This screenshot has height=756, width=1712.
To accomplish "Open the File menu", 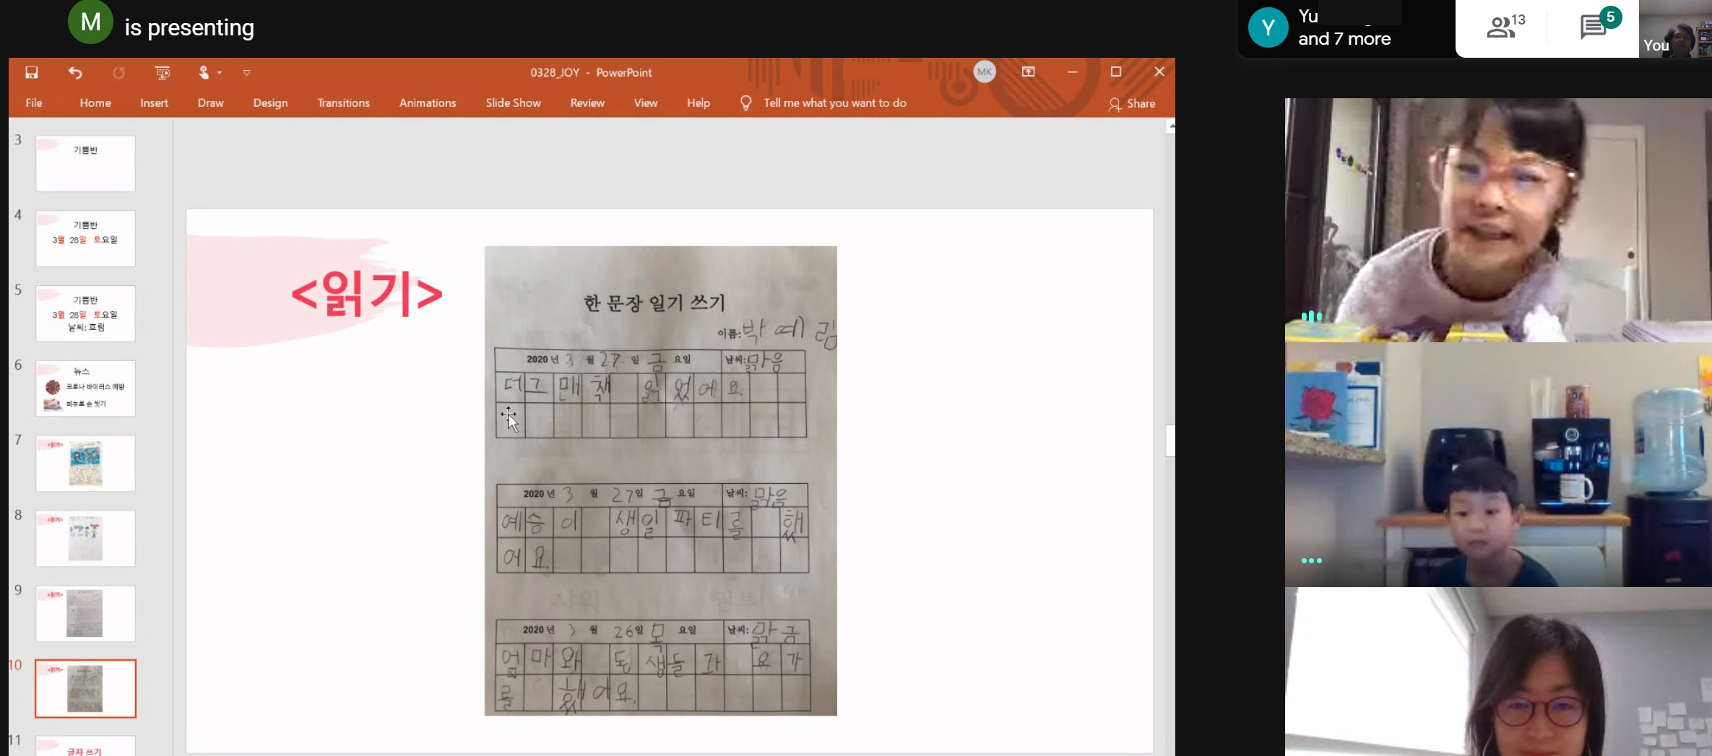I will click(34, 103).
